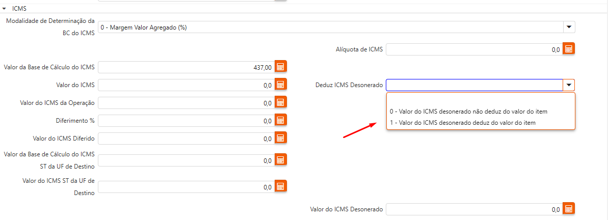Click calculator icon for Valor do ICMS Diferido
608x220 pixels.
(280, 138)
